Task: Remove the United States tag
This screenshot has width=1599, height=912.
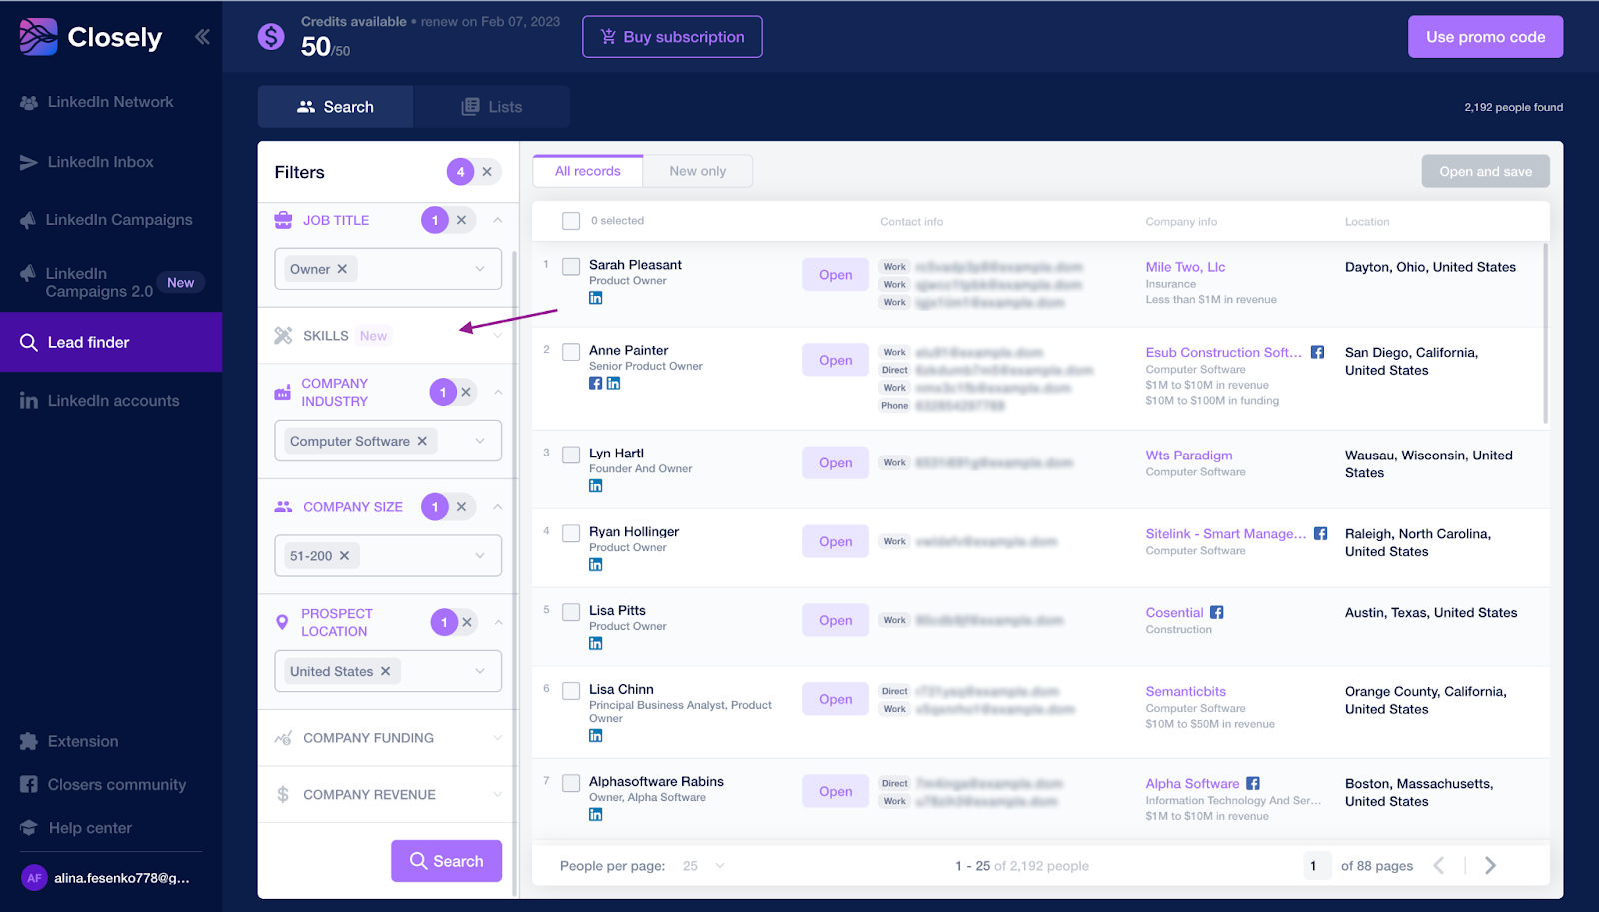Action: click(385, 671)
